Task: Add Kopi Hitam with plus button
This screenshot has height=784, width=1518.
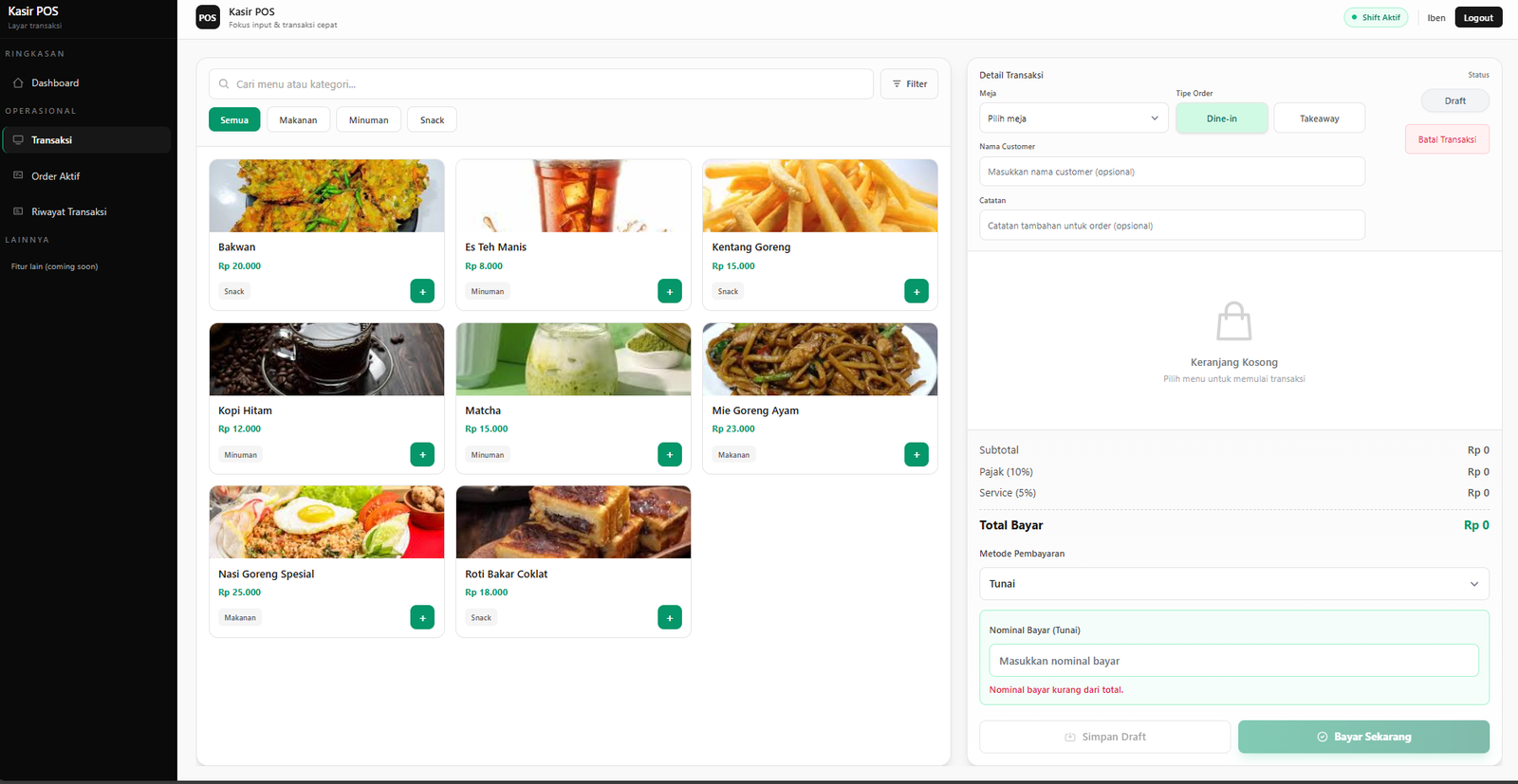Action: pos(422,454)
